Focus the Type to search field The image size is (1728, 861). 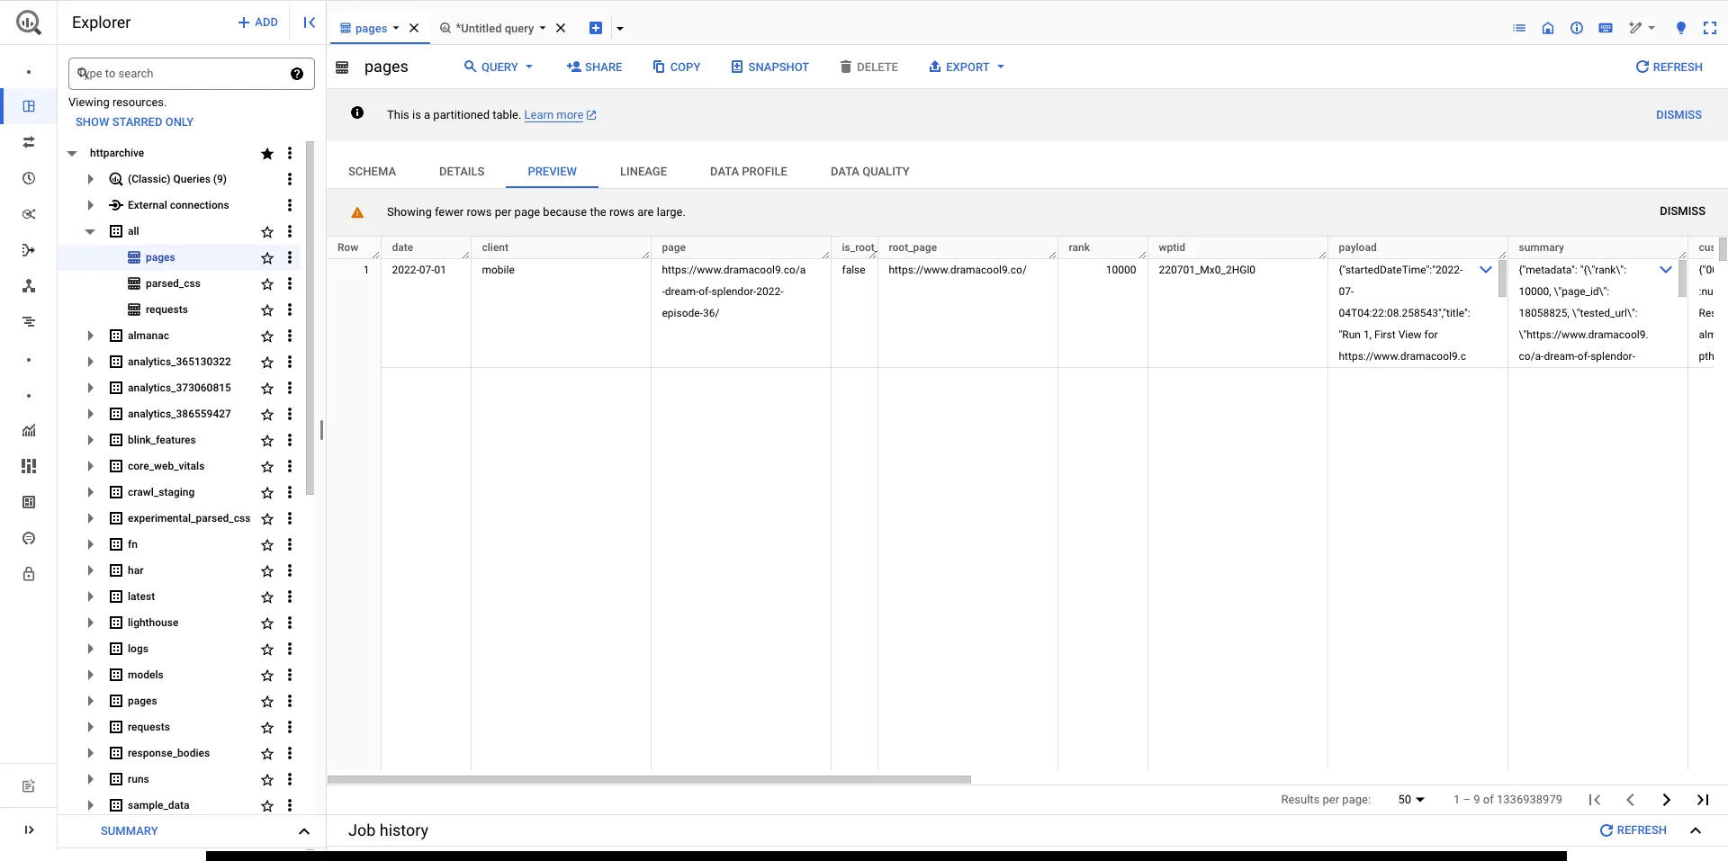click(180, 74)
